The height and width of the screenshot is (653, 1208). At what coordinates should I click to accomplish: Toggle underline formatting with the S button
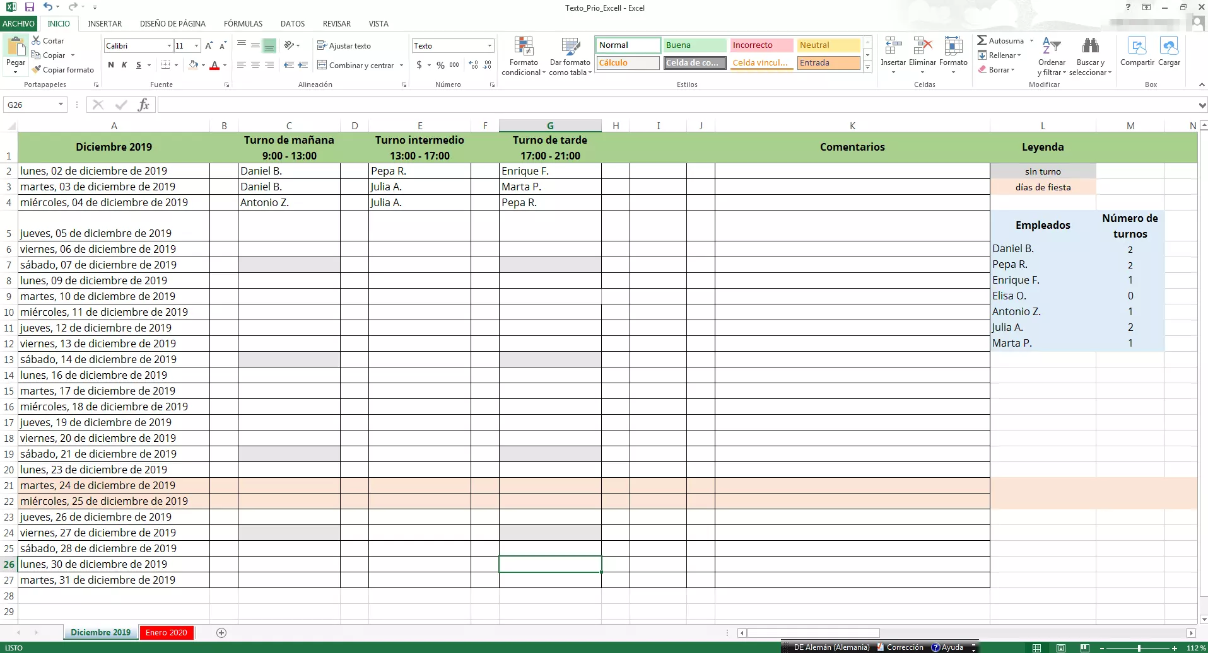point(138,65)
